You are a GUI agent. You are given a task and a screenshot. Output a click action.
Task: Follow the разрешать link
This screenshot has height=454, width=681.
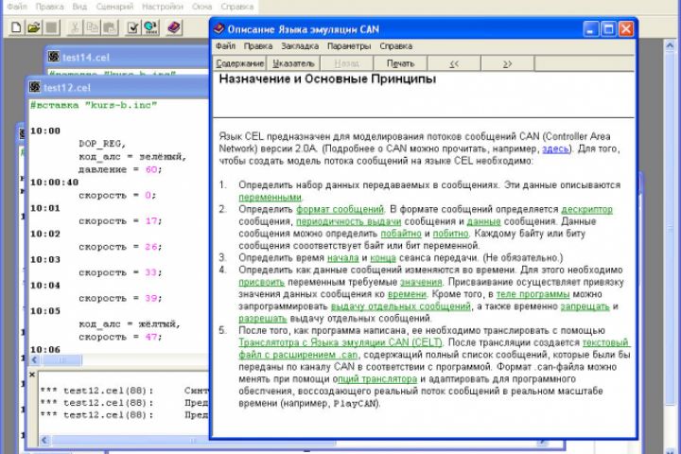pos(262,319)
